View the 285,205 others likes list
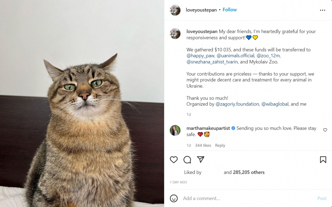Screen dimensions: 332x207 click(248, 172)
